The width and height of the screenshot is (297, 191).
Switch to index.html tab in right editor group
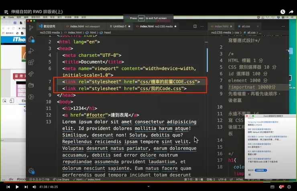[x=221, y=26]
